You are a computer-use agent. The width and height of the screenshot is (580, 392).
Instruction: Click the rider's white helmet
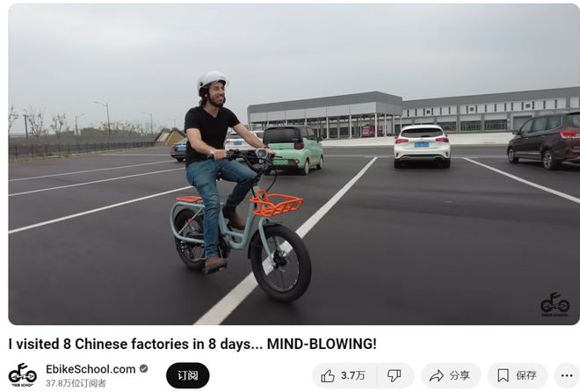[212, 81]
